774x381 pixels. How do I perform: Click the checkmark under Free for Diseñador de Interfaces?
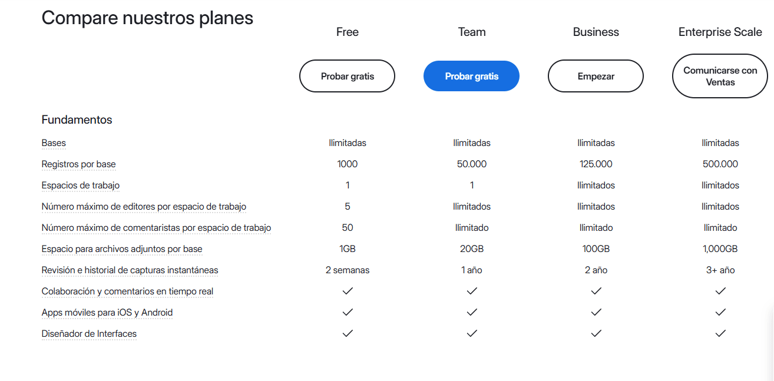[x=348, y=333]
